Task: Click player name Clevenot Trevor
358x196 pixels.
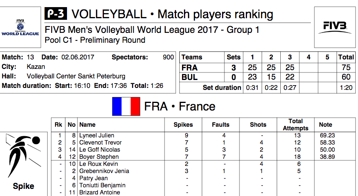Action: 100,143
